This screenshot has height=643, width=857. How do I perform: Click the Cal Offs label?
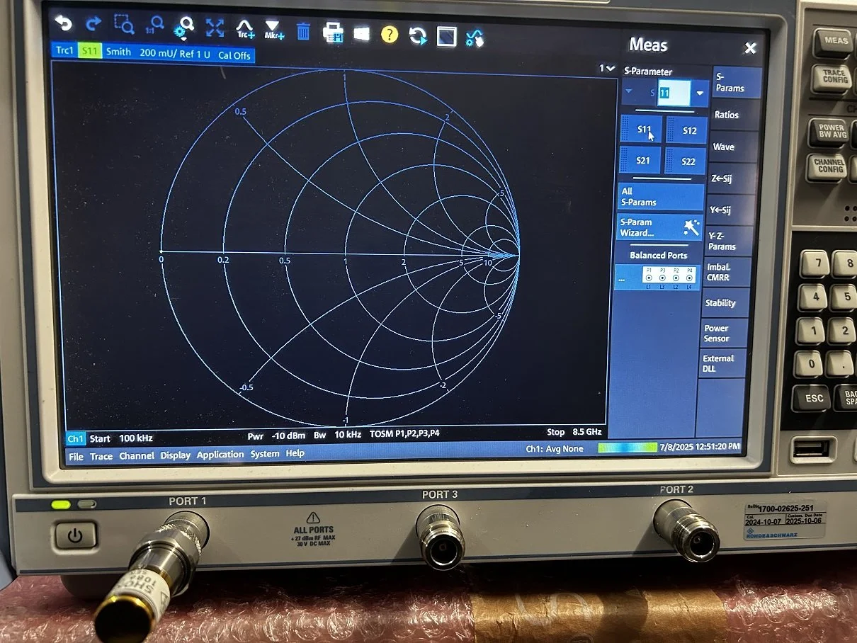pos(234,55)
